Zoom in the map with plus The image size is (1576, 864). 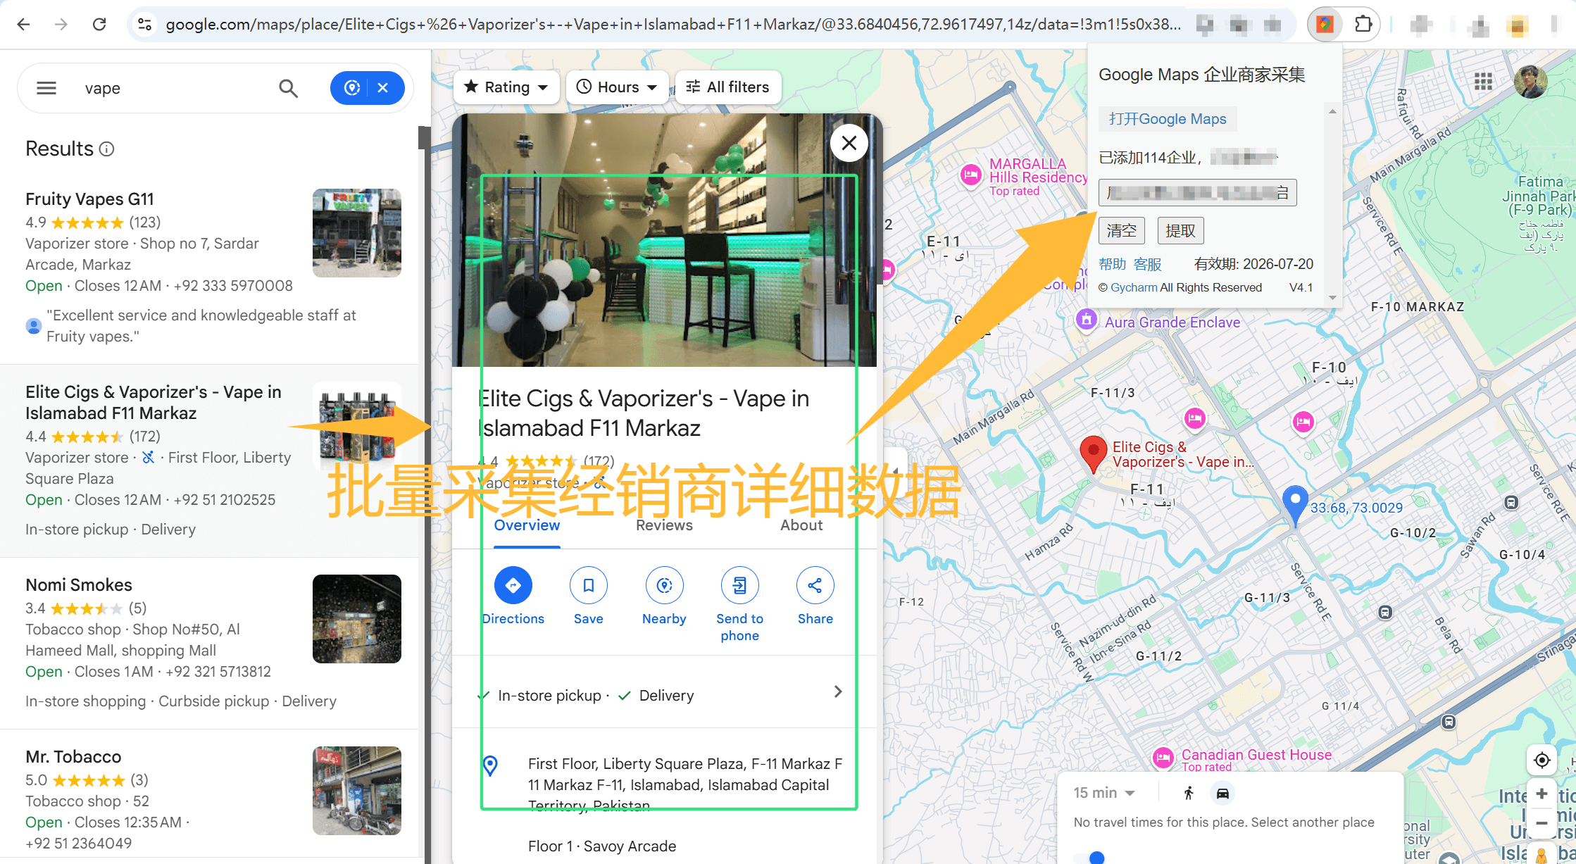pos(1542,794)
